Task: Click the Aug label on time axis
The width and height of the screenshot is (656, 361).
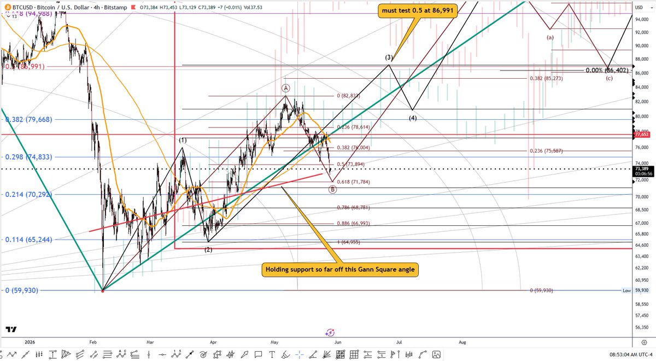Action: pos(462,342)
